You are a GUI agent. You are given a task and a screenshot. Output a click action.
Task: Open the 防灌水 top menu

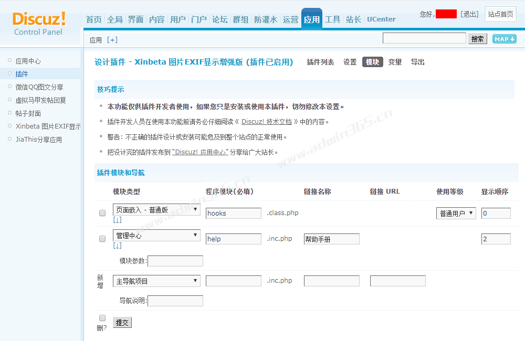pyautogui.click(x=266, y=19)
